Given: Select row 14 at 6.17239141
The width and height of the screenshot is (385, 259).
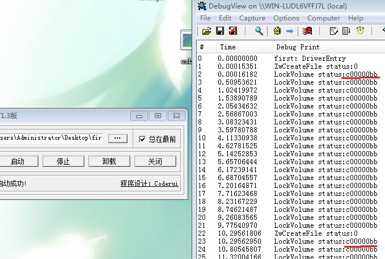Looking at the screenshot, I should pos(291,170).
